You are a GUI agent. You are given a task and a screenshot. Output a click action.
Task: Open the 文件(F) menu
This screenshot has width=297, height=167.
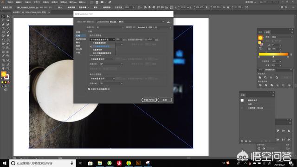[10, 2]
